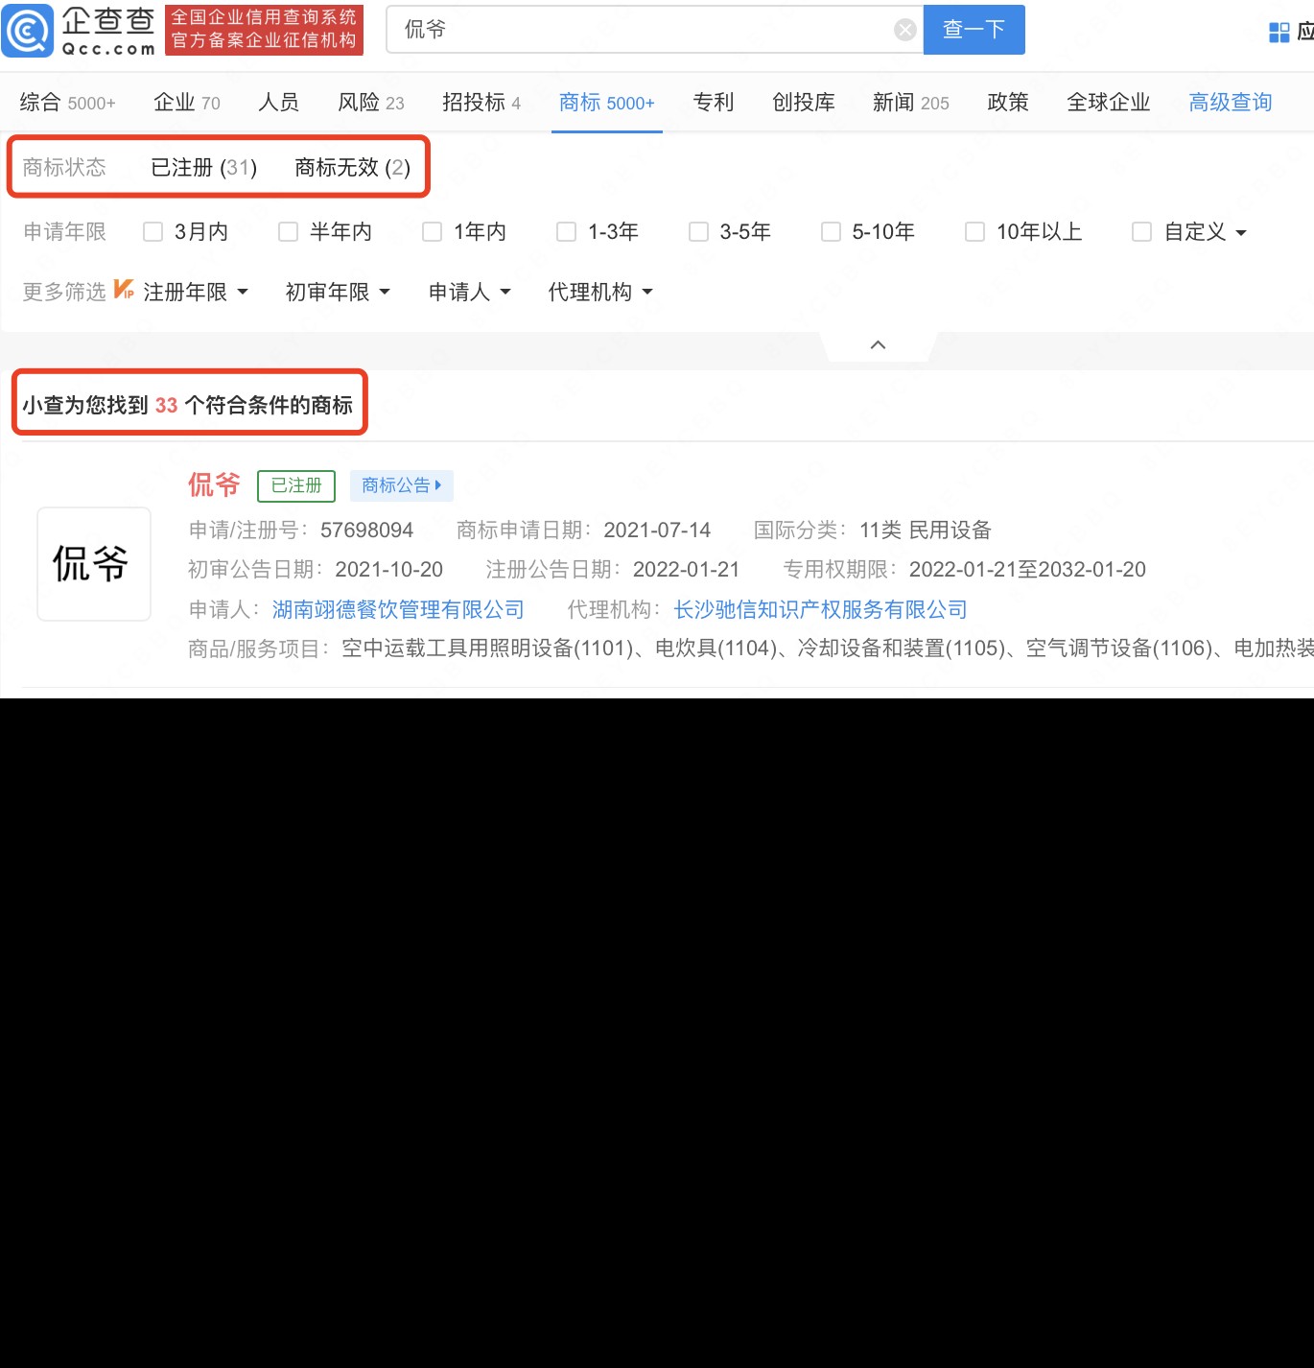Open the 新闻 205 tab
The width and height of the screenshot is (1314, 1368).
click(911, 103)
